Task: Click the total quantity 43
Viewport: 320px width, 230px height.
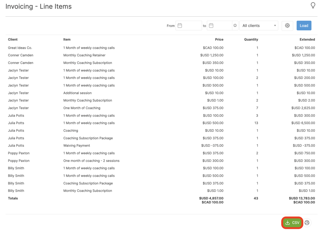Action: tap(256, 198)
